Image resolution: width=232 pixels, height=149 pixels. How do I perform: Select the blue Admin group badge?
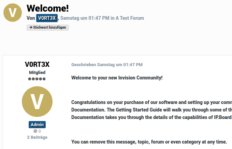pyautogui.click(x=37, y=125)
